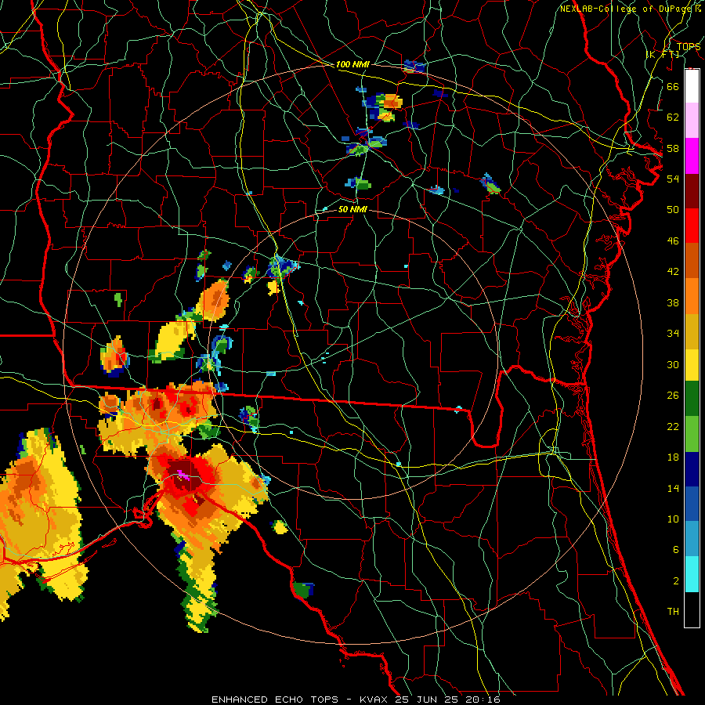Click the bright red 46-50 legend block
Image resolution: width=705 pixels, height=705 pixels.
click(x=692, y=226)
